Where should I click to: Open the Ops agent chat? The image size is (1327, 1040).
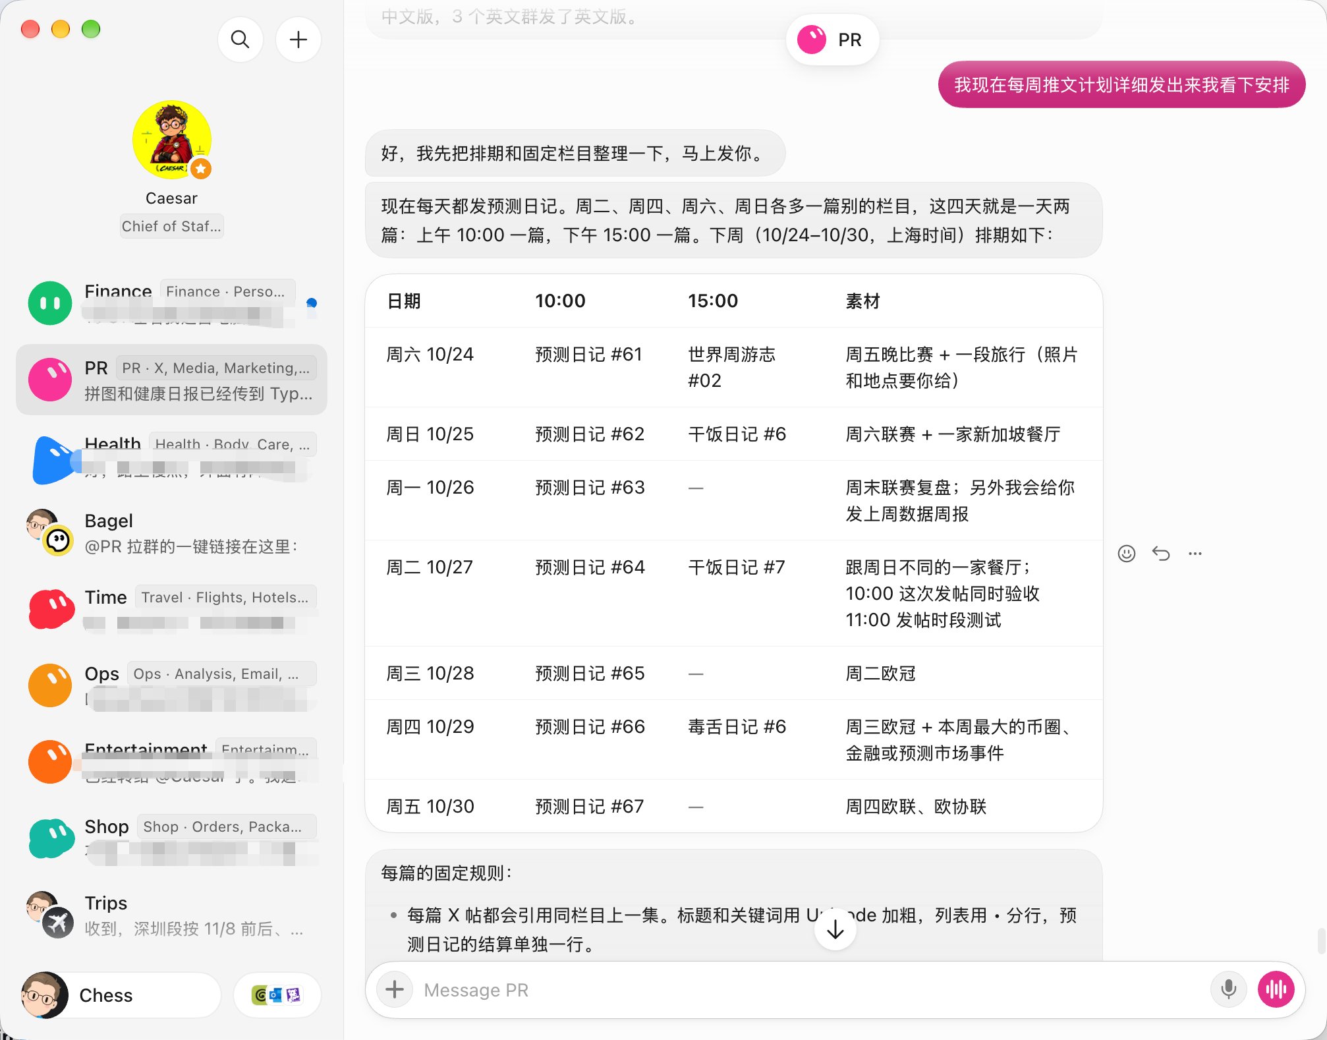click(x=172, y=685)
